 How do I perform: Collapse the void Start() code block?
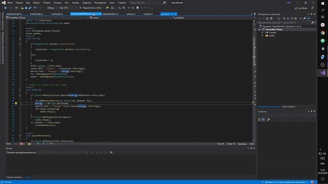coord(20,39)
